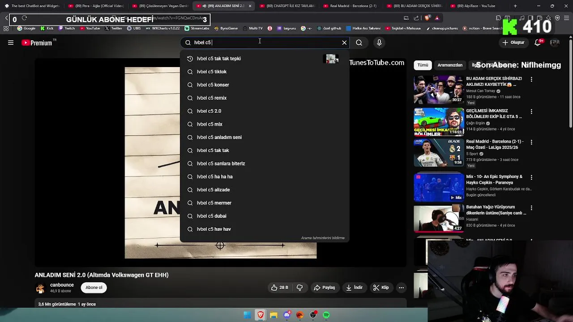Open the canbounce channel name link
Screen dimensions: 573x322
click(x=62, y=285)
